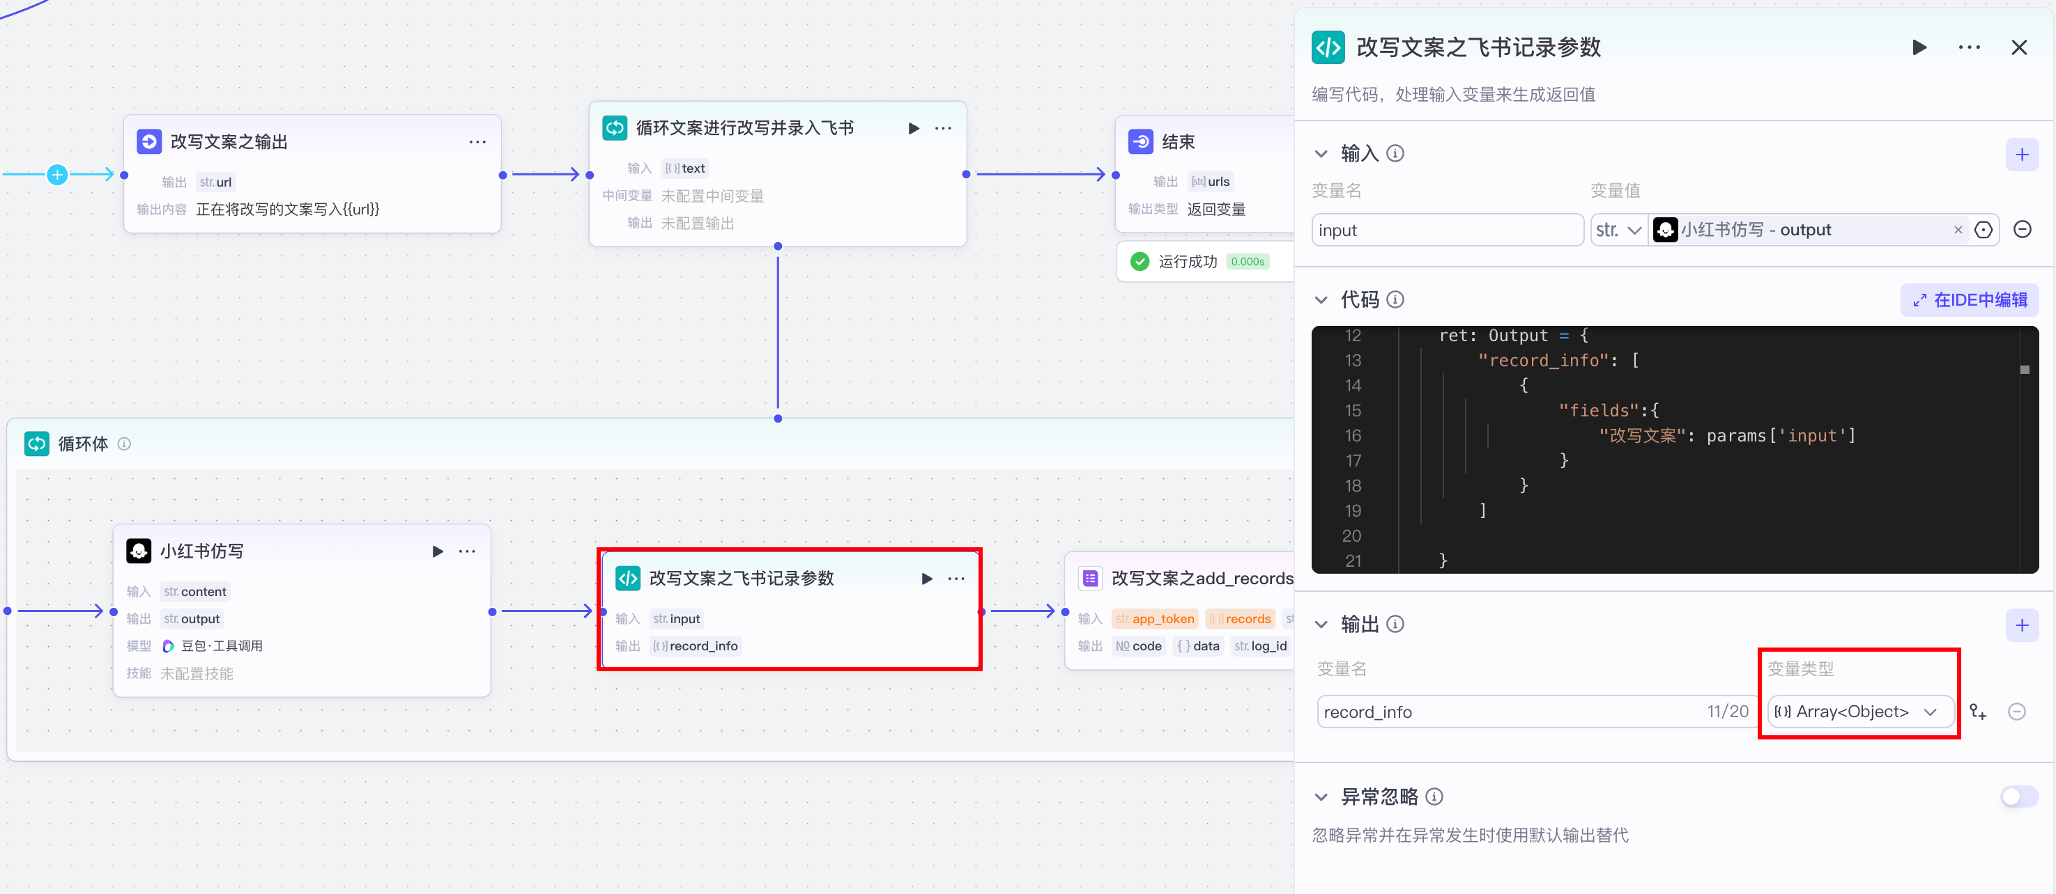The image size is (2056, 894).
Task: Toggle the 异常忽略 switch
Action: (x=2018, y=796)
